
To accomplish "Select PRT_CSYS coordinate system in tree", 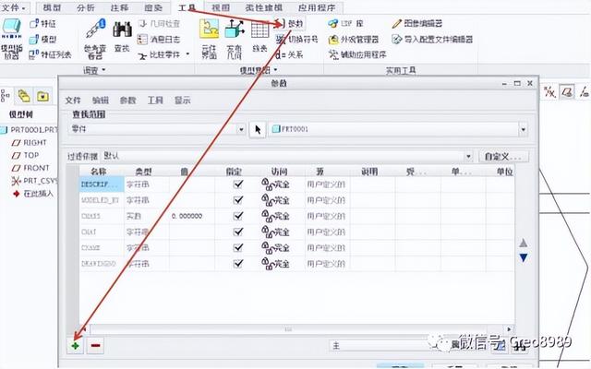I will click(35, 181).
